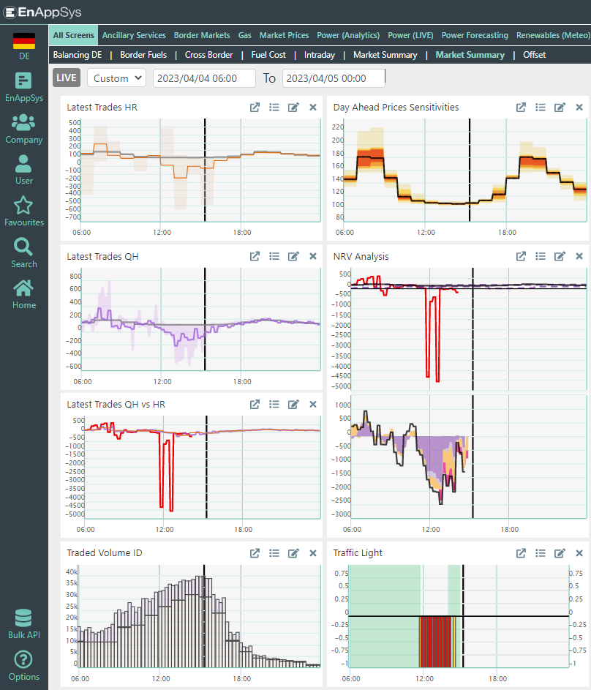Close the NRV Analysis panel

579,256
